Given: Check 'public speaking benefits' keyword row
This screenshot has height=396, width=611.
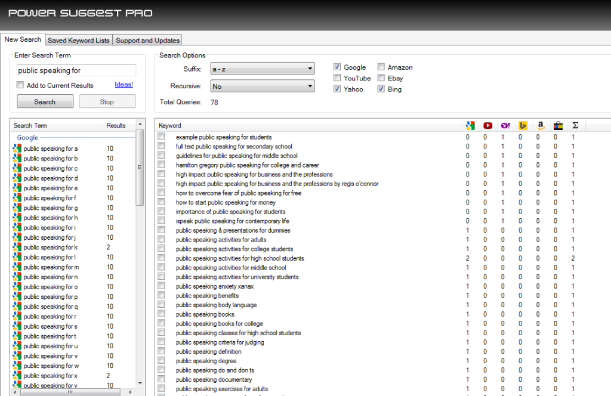Looking at the screenshot, I should [x=161, y=295].
